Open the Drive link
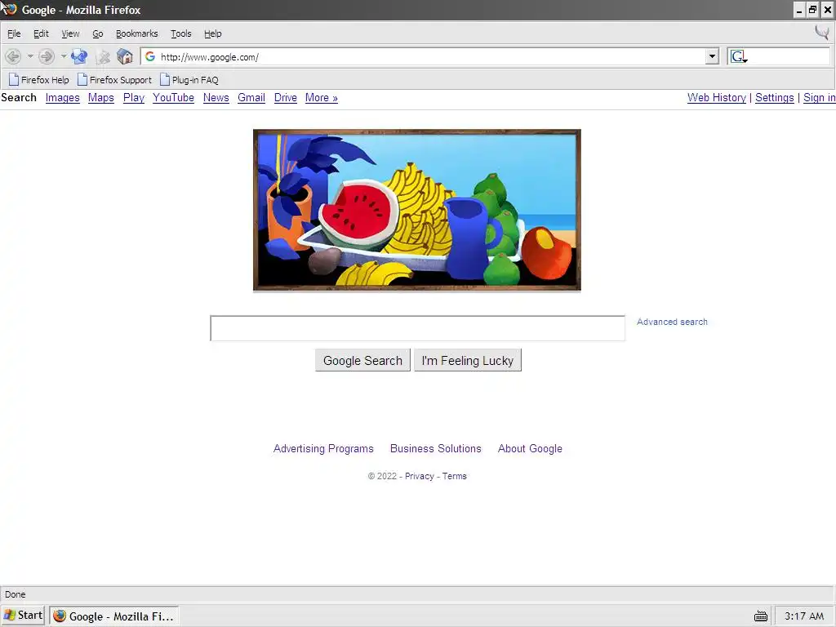Screen dimensions: 836x627 pos(285,98)
